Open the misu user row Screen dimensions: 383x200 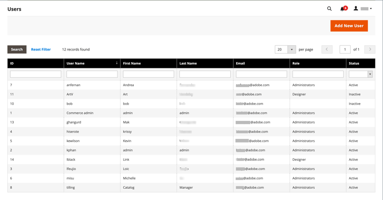click(192, 178)
